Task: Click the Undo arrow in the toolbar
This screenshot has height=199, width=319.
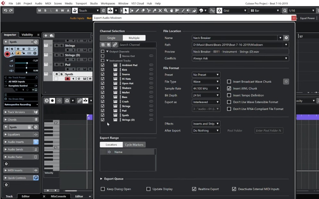Action: tap(5, 11)
